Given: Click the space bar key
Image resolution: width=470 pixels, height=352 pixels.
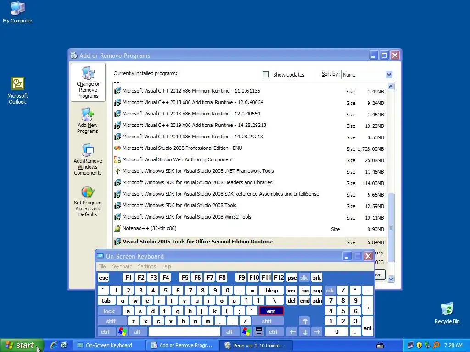Looking at the screenshot, I should point(185,332).
